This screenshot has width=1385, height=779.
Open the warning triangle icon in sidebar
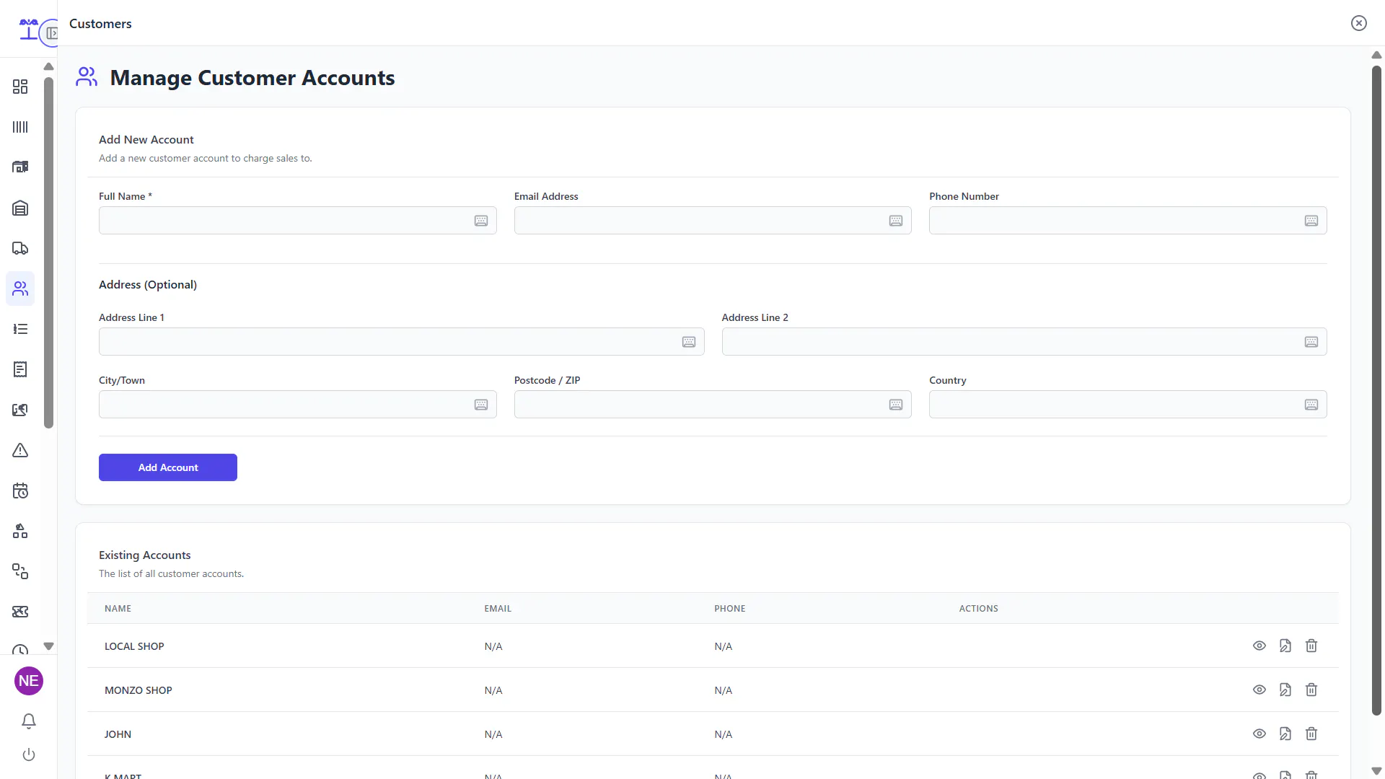(x=20, y=451)
